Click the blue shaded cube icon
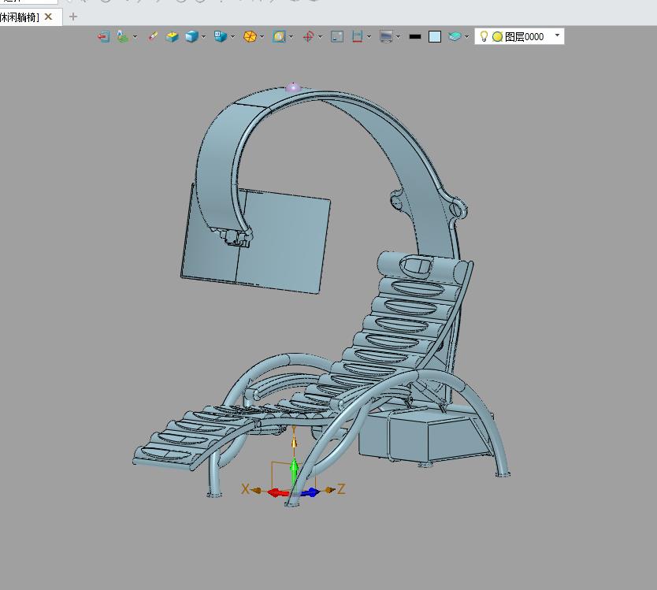 (191, 37)
